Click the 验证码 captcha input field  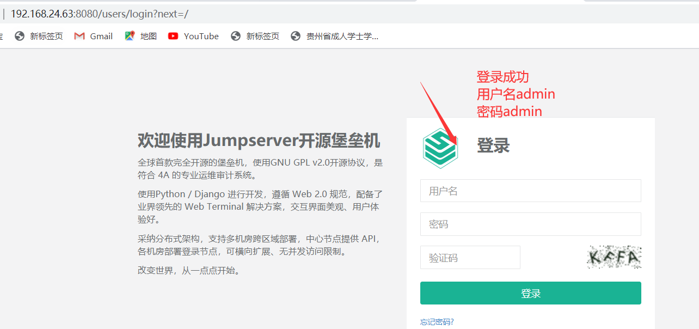pos(470,257)
